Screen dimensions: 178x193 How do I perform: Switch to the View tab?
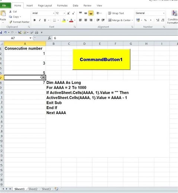[x=99, y=6]
